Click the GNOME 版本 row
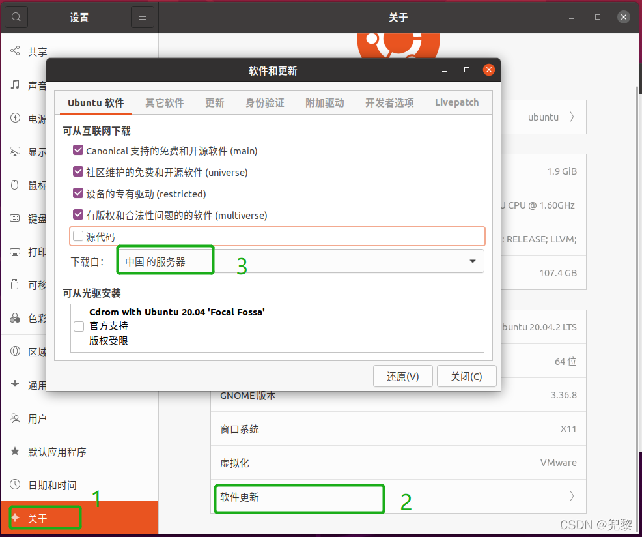The width and height of the screenshot is (642, 537). point(398,395)
